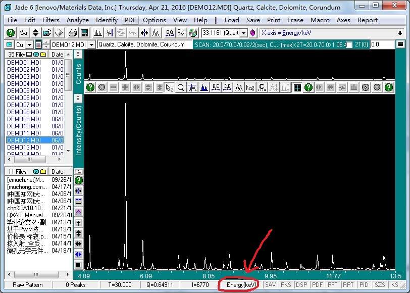Image resolution: width=410 pixels, height=293 pixels.
Task: Click the grid window icon in zoom toolbar
Action: (x=297, y=87)
